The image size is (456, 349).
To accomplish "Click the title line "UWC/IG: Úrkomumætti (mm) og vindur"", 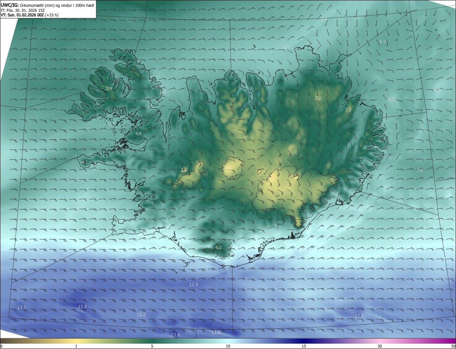I will click(x=47, y=5).
